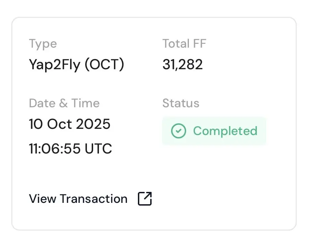This screenshot has width=309, height=245.
Task: Select the 31,282 total amount
Action: pos(182,65)
